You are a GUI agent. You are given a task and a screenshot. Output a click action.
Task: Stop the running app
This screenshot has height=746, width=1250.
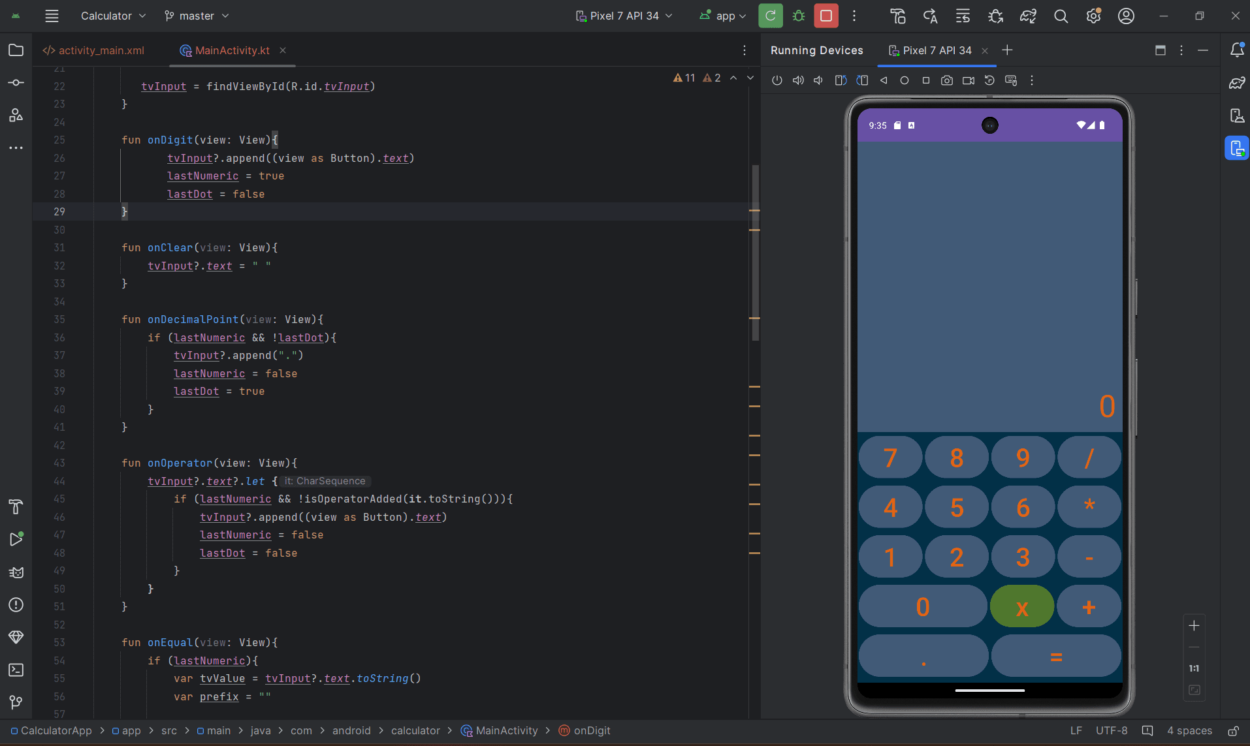point(825,16)
